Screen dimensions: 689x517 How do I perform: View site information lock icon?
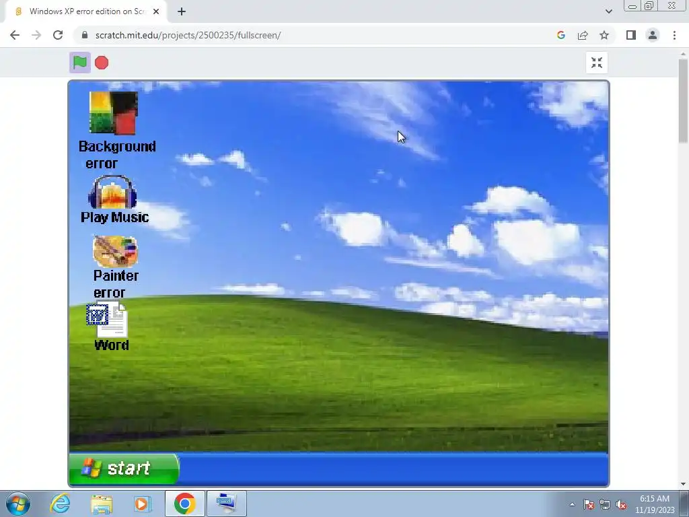point(85,35)
